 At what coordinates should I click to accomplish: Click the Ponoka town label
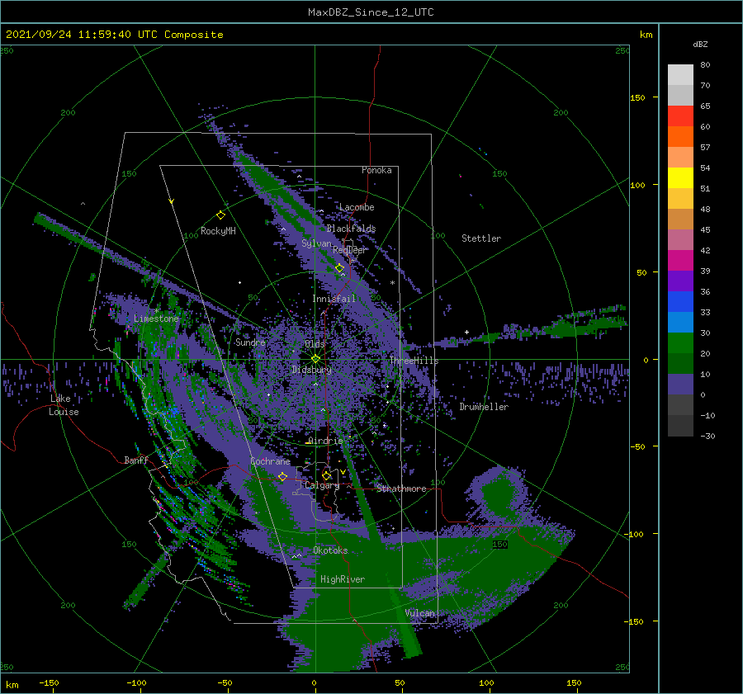pyautogui.click(x=376, y=170)
